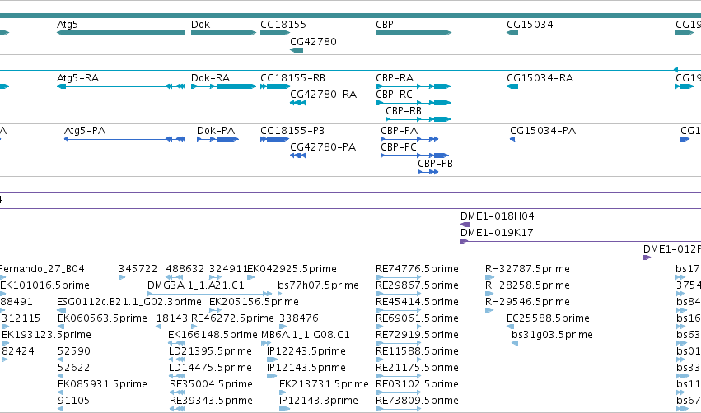Select the RE73809.5prime EST
This screenshot has height=413, width=701.
click(x=399, y=409)
